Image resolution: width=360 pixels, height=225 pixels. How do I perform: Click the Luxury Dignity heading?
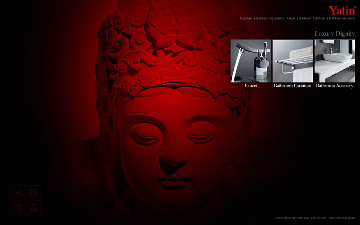tap(334, 34)
